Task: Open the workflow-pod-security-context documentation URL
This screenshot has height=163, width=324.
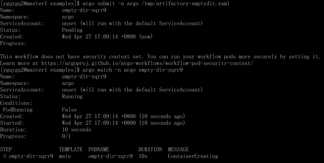Action: click(x=147, y=63)
